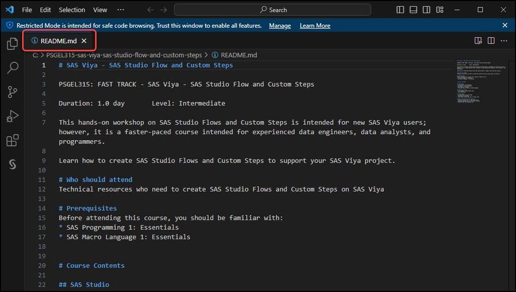Open the Customize Layout options
The image size is (516, 292).
(x=440, y=10)
